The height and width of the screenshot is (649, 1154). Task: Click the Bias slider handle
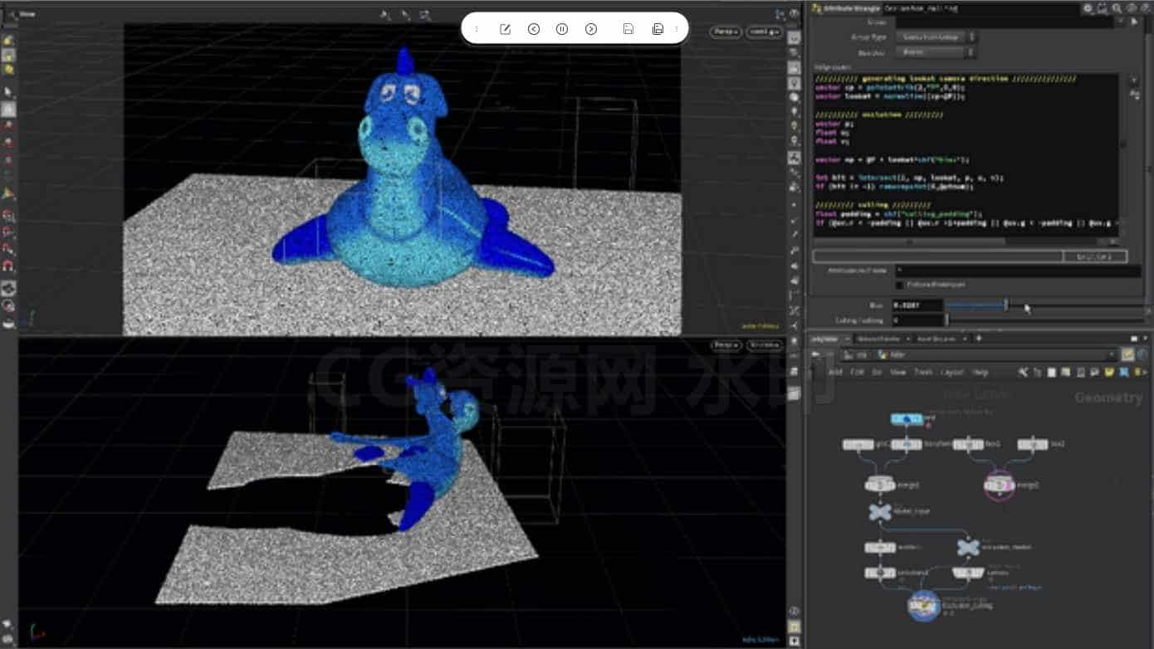click(x=1006, y=305)
